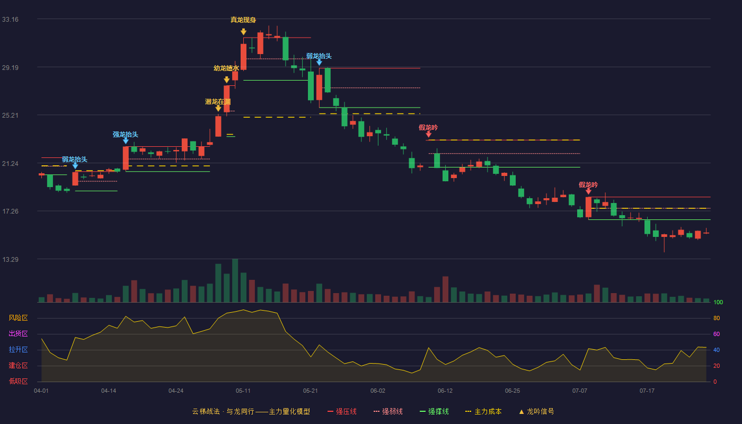Select the 建仓区 zone label
Image resolution: width=742 pixels, height=424 pixels.
18,366
